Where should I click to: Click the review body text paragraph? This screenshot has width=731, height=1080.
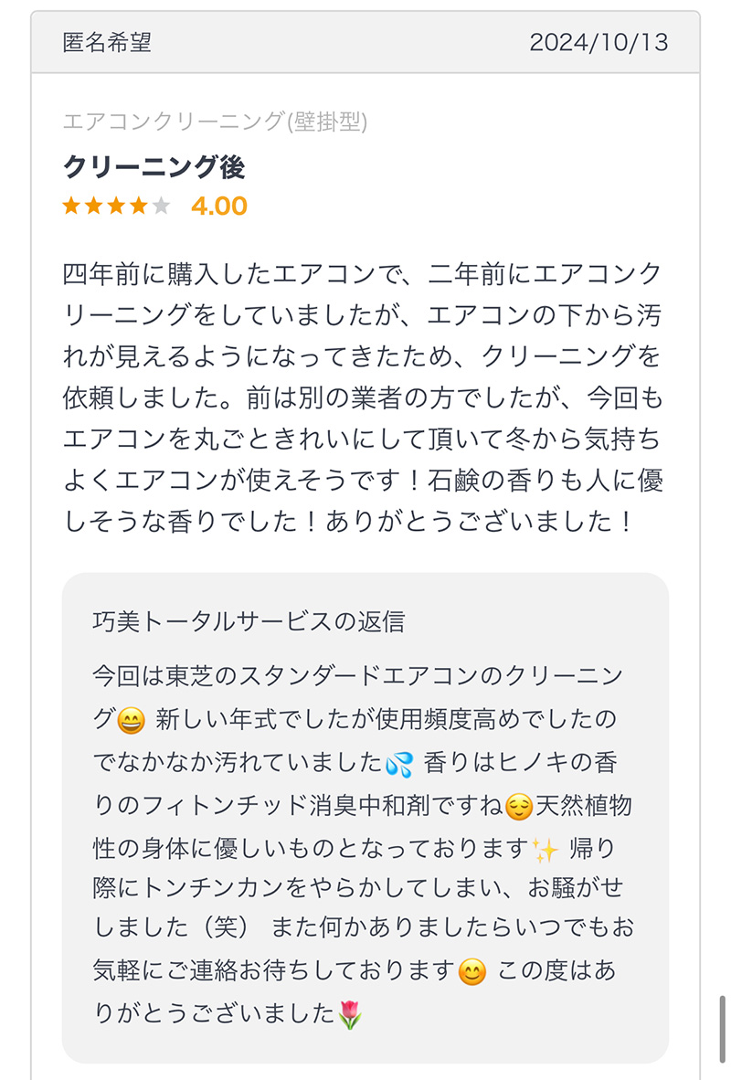point(363,397)
